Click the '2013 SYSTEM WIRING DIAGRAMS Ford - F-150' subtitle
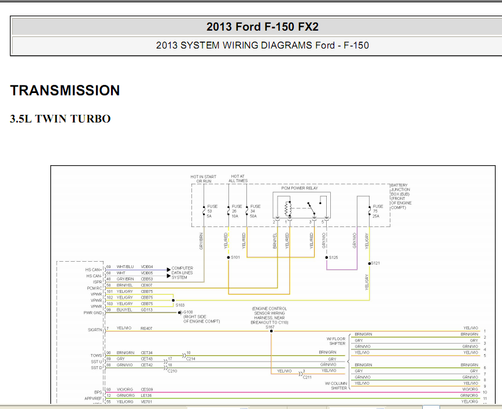 click(262, 45)
